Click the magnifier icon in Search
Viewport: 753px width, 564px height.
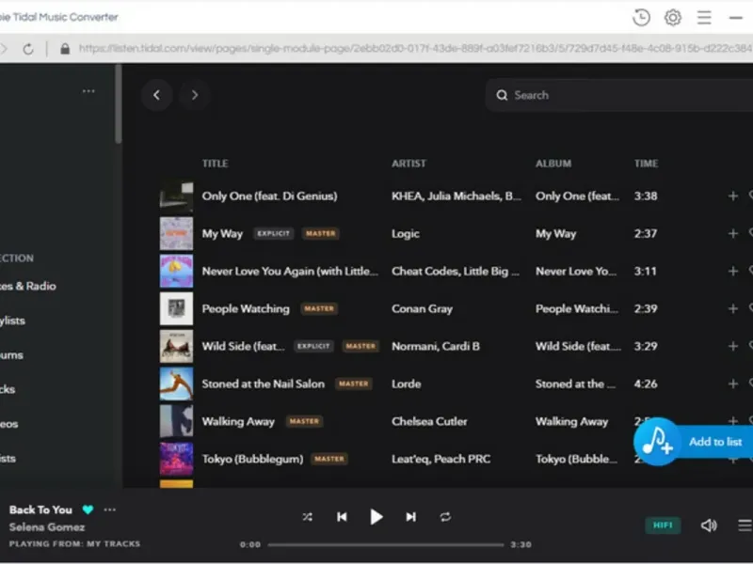pos(502,95)
